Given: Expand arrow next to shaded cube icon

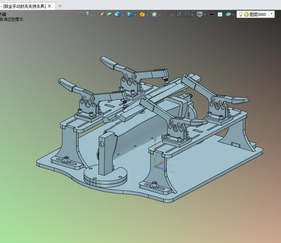Looking at the screenshot, I should click(123, 15).
